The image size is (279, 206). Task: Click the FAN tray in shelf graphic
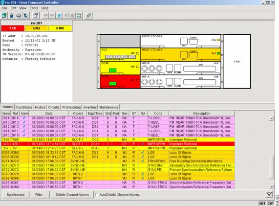[237, 62]
